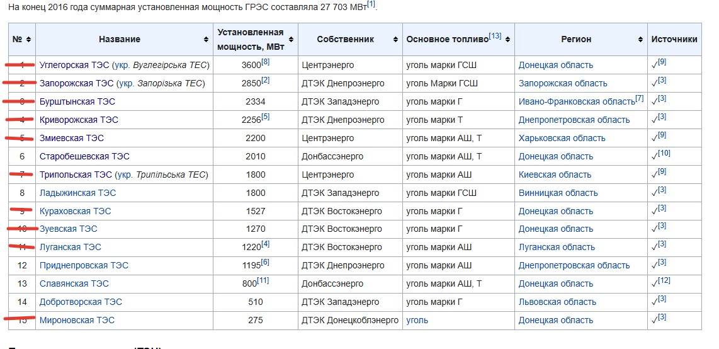Open footnote [7] after Ивано-Франковская область
Screen dimensions: 719x349
(x=640, y=98)
